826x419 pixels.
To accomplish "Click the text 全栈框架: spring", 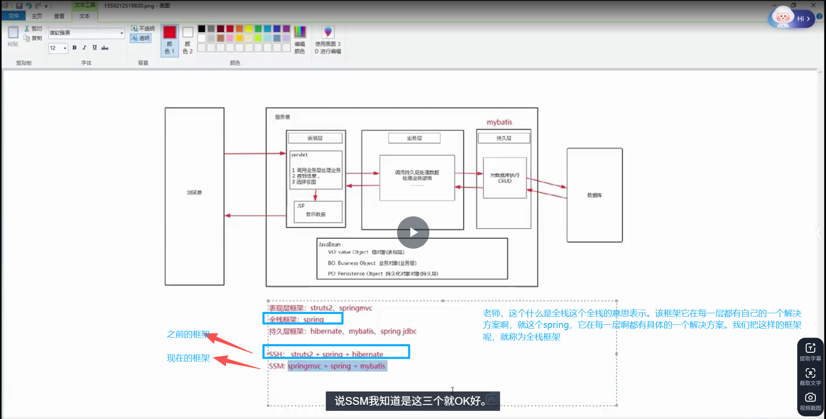I will [296, 319].
